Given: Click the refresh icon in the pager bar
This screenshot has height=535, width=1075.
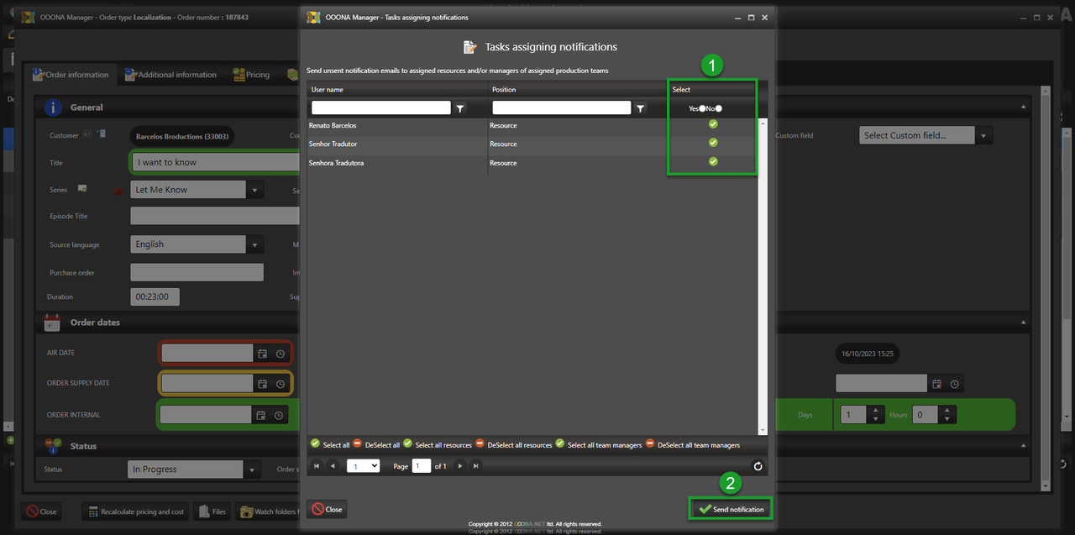Looking at the screenshot, I should pos(758,466).
